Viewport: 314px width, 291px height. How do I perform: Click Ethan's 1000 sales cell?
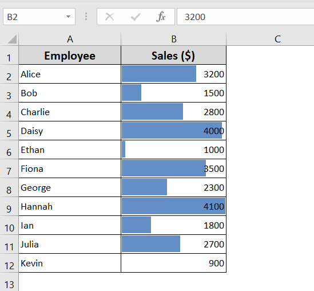coord(174,150)
